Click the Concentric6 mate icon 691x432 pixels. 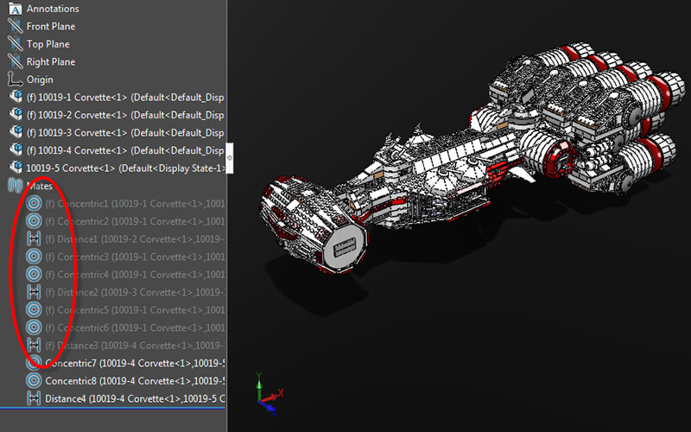pyautogui.click(x=34, y=327)
